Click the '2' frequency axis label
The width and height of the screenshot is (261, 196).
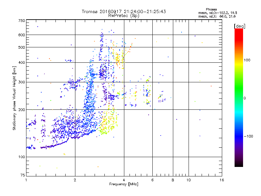(75, 180)
